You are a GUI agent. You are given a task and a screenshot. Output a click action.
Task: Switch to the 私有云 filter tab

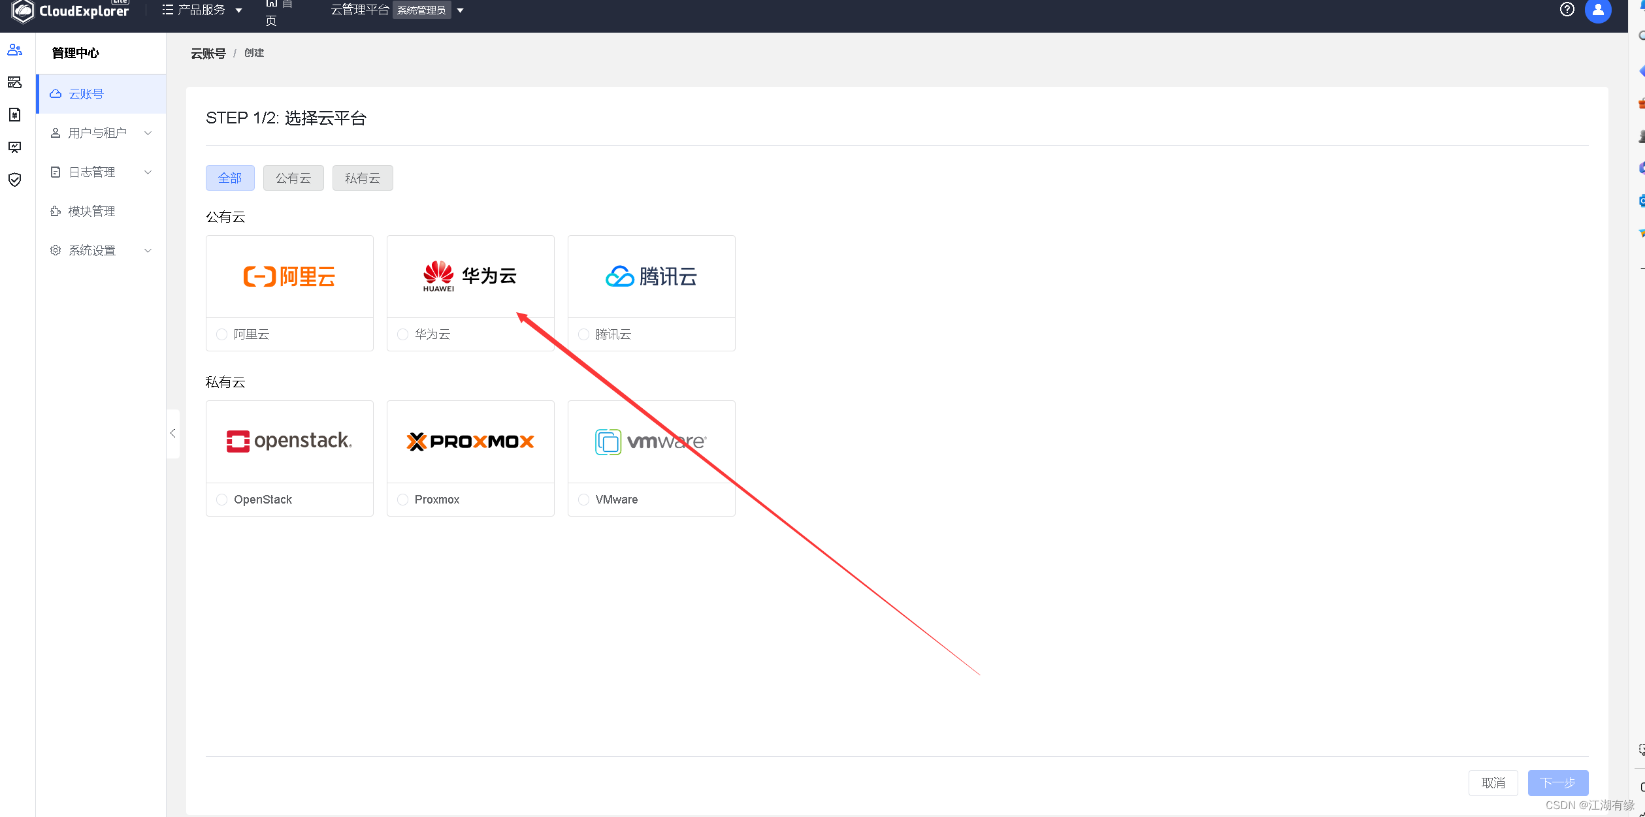point(363,178)
